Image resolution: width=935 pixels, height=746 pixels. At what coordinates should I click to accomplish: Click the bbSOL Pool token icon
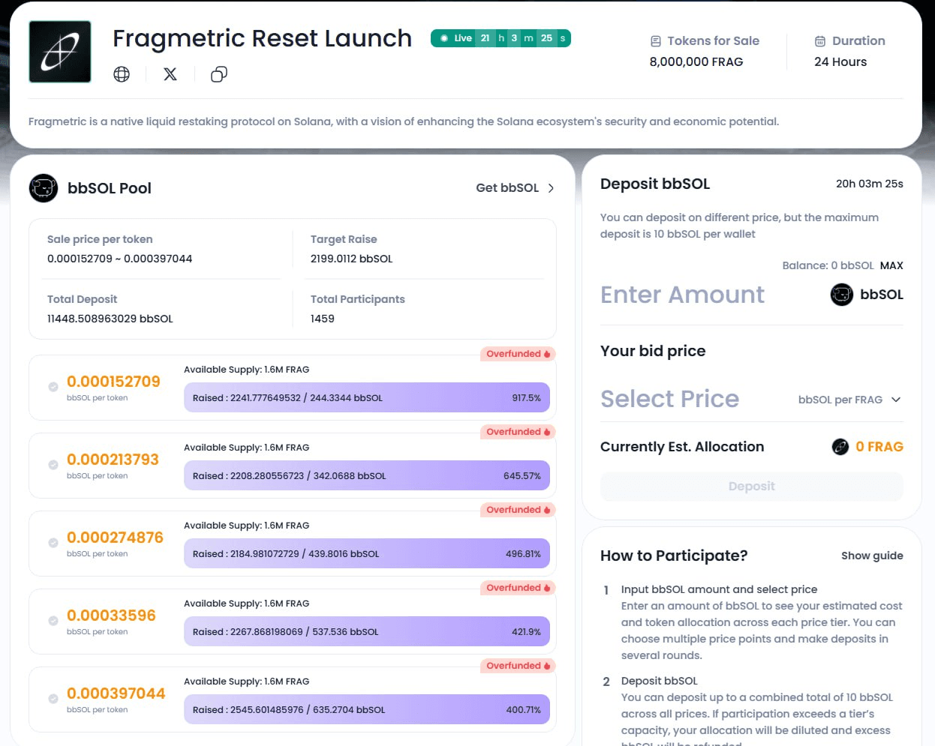[44, 188]
